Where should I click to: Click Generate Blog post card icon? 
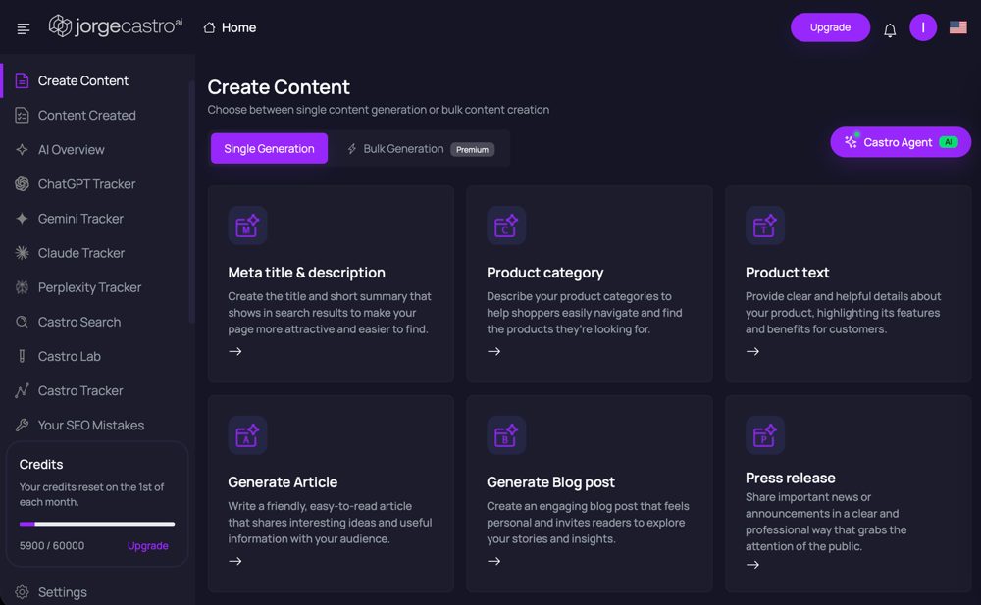click(x=506, y=434)
